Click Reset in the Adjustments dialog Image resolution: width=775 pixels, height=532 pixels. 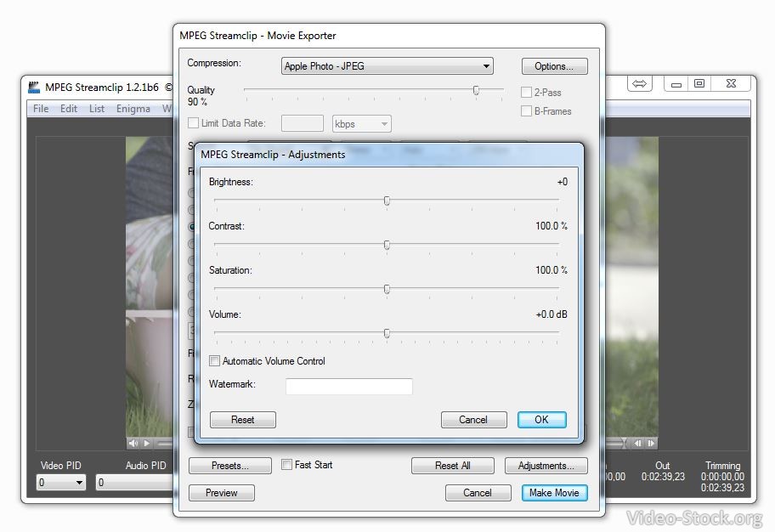coord(243,420)
